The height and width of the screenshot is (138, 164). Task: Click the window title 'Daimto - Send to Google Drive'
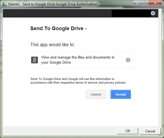[53, 4]
